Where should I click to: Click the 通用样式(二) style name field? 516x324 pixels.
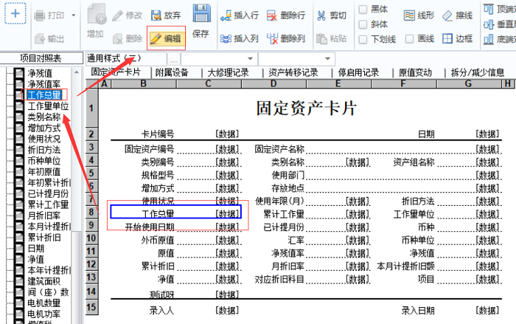click(126, 58)
